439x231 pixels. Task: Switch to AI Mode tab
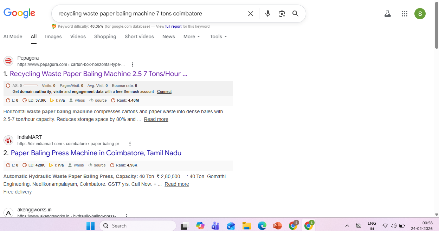pyautogui.click(x=13, y=36)
